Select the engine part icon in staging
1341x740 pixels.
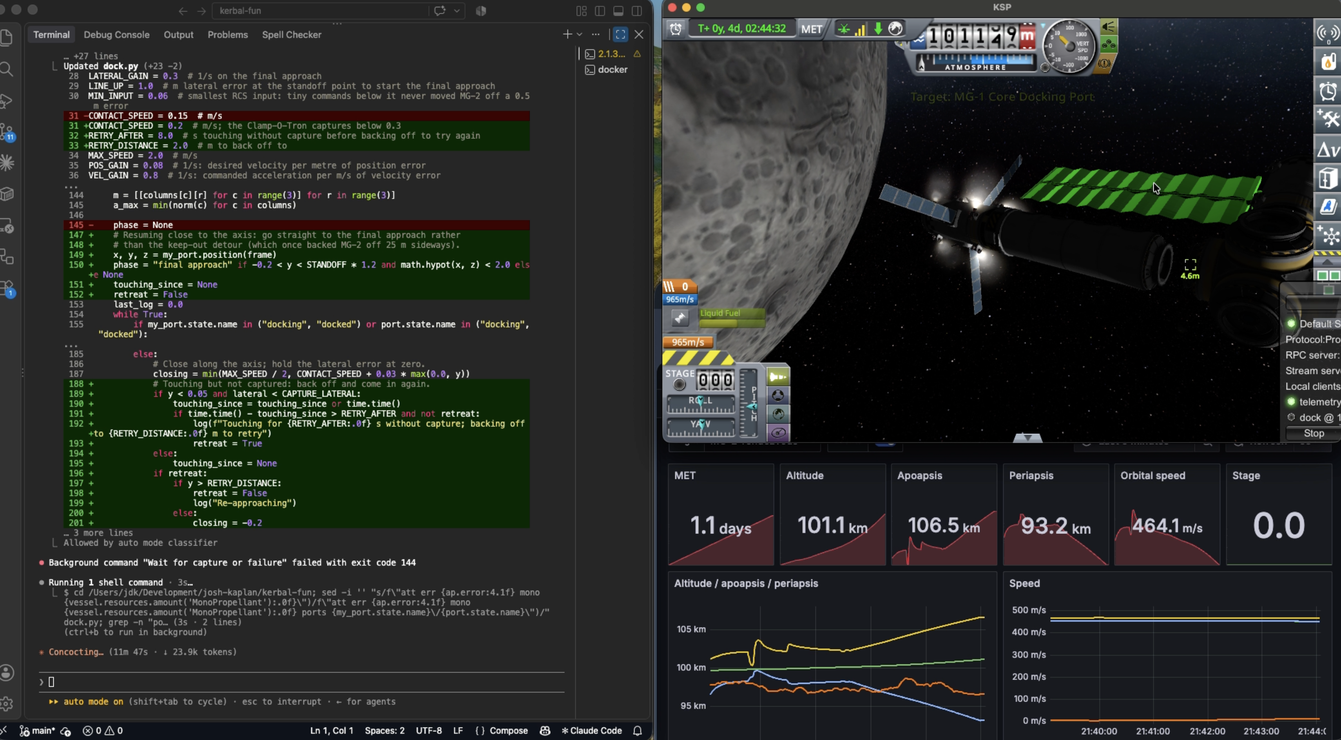680,317
